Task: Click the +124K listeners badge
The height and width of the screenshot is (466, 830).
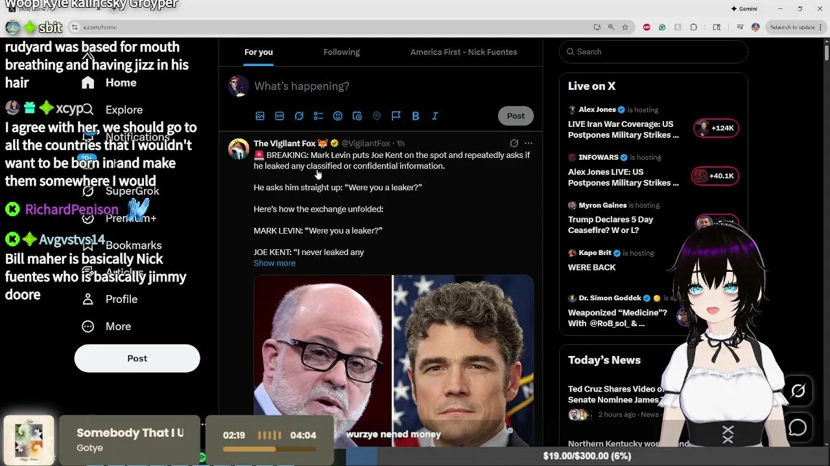Action: (716, 128)
